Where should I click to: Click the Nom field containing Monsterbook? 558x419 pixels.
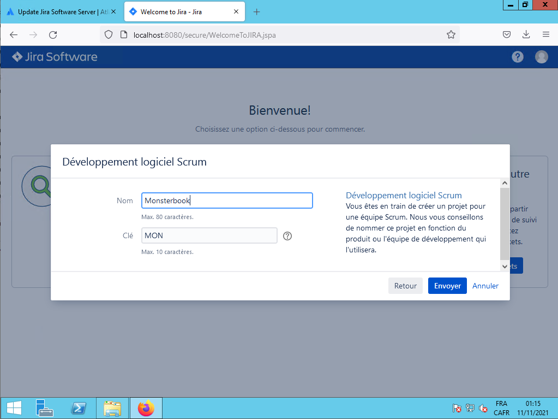[x=227, y=200]
